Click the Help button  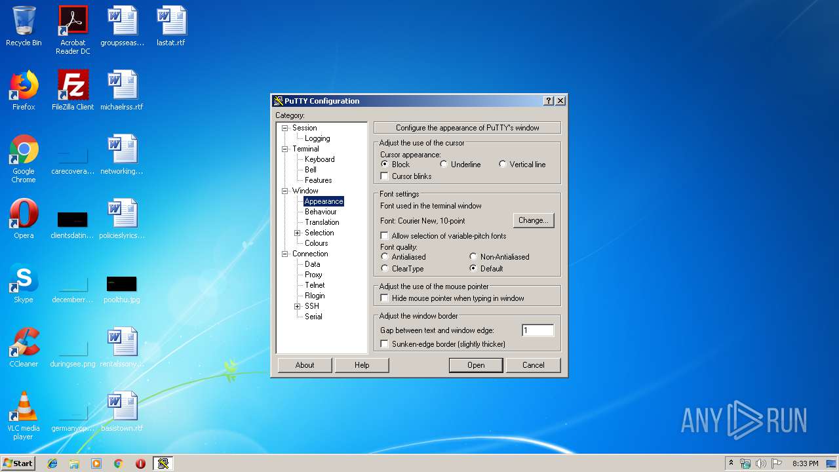pos(362,365)
